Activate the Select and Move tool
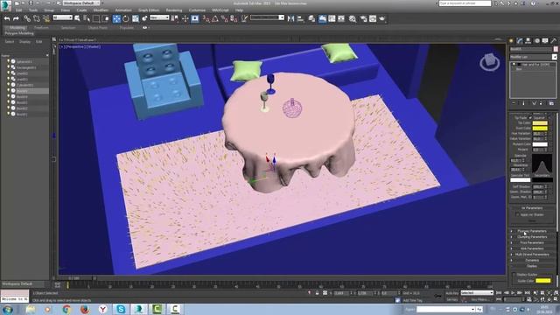Screen dimensions: 560x315 click(116, 18)
